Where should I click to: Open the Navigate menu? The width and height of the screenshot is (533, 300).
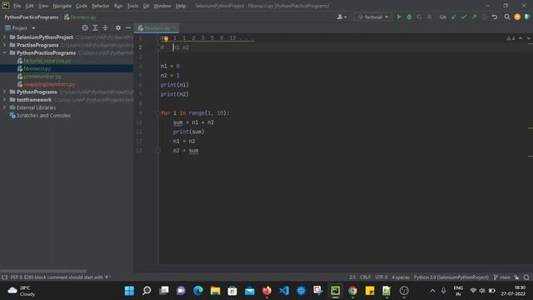click(62, 6)
